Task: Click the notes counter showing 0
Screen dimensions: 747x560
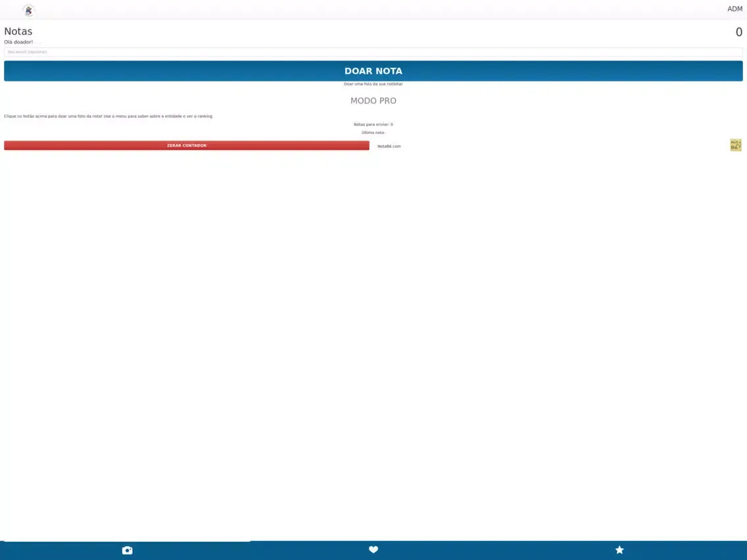Action: pyautogui.click(x=738, y=32)
